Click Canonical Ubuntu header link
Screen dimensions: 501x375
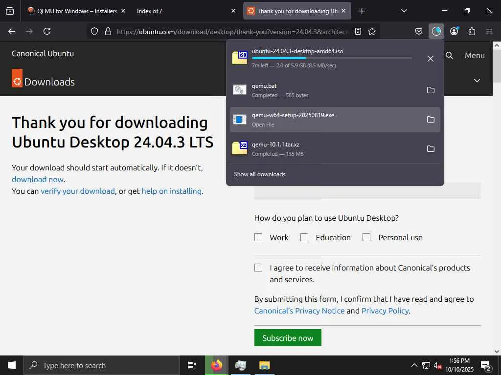43,54
